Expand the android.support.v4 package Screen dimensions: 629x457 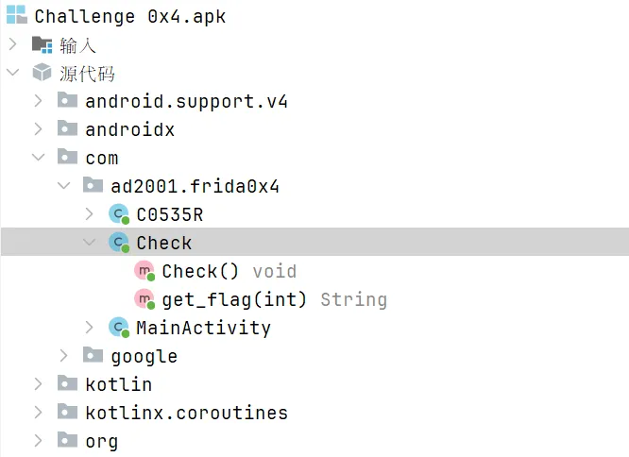[x=38, y=101]
